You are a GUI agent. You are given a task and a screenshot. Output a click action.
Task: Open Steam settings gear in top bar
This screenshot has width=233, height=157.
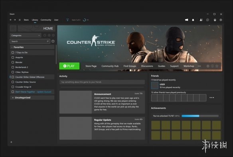(221, 20)
